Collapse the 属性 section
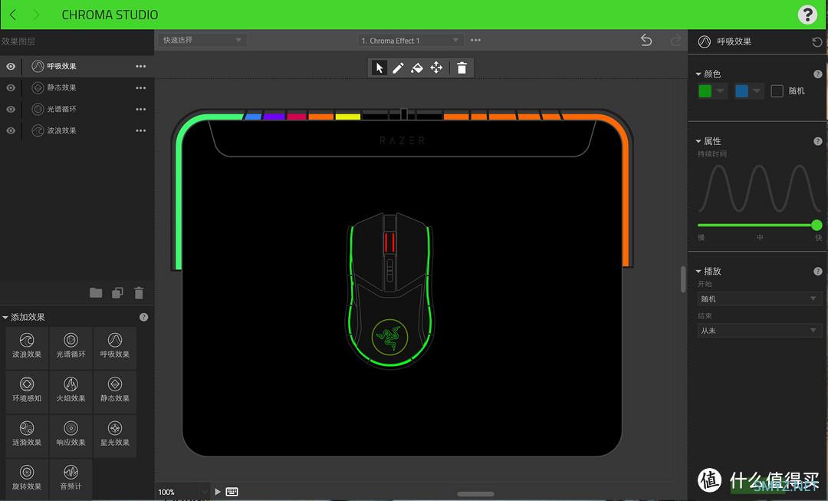This screenshot has width=828, height=501. [698, 141]
